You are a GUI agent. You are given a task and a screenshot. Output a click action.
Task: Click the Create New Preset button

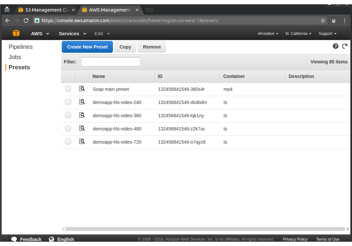coord(87,47)
